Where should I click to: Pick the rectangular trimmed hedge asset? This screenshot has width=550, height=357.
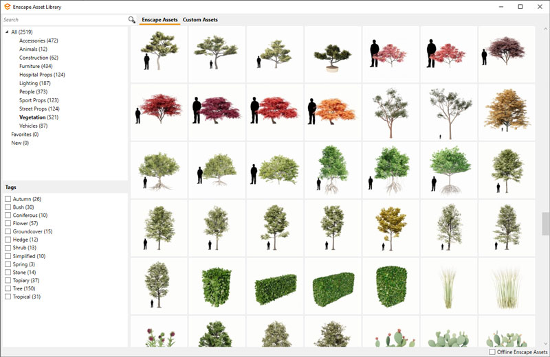(x=275, y=286)
